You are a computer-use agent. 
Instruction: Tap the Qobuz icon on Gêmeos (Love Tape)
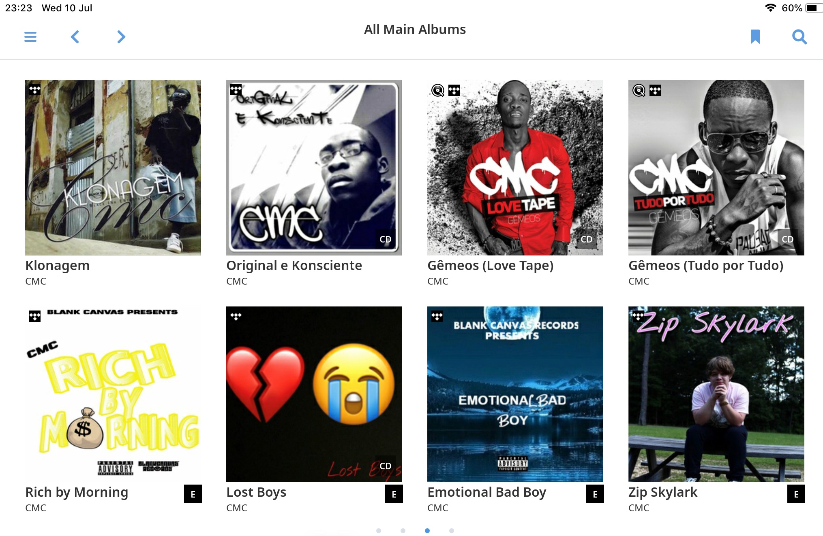point(438,90)
